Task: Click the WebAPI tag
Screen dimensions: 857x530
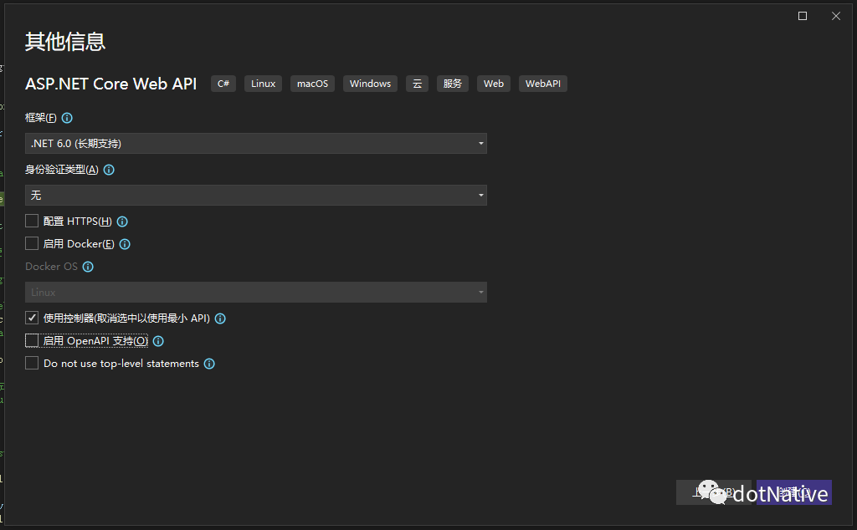Action: 542,84
